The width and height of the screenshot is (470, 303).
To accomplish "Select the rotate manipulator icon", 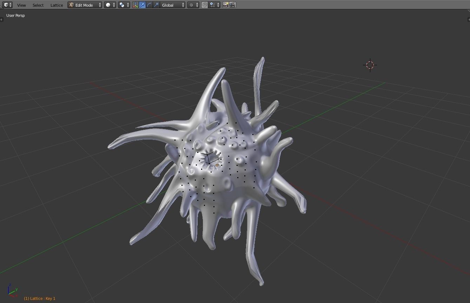I will pyautogui.click(x=149, y=5).
